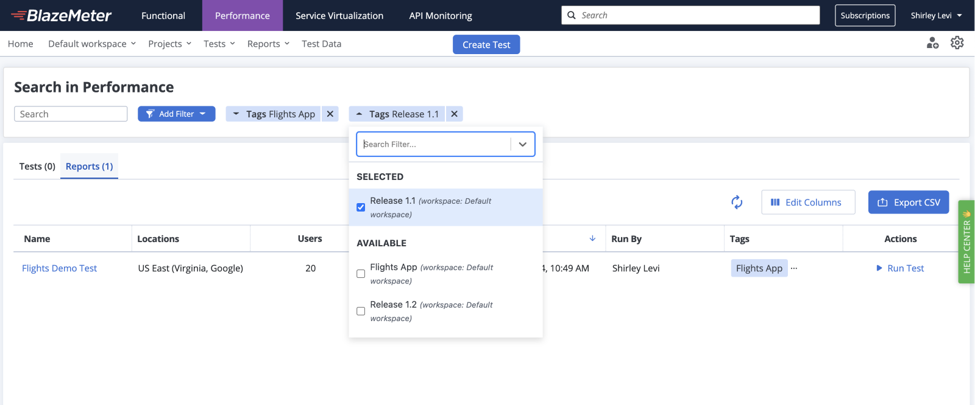975x405 pixels.
Task: Open more tags ellipsis next to Flights App
Action: (794, 268)
